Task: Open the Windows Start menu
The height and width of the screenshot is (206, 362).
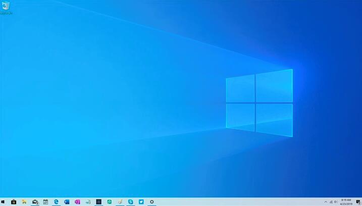Action: (x=3, y=202)
